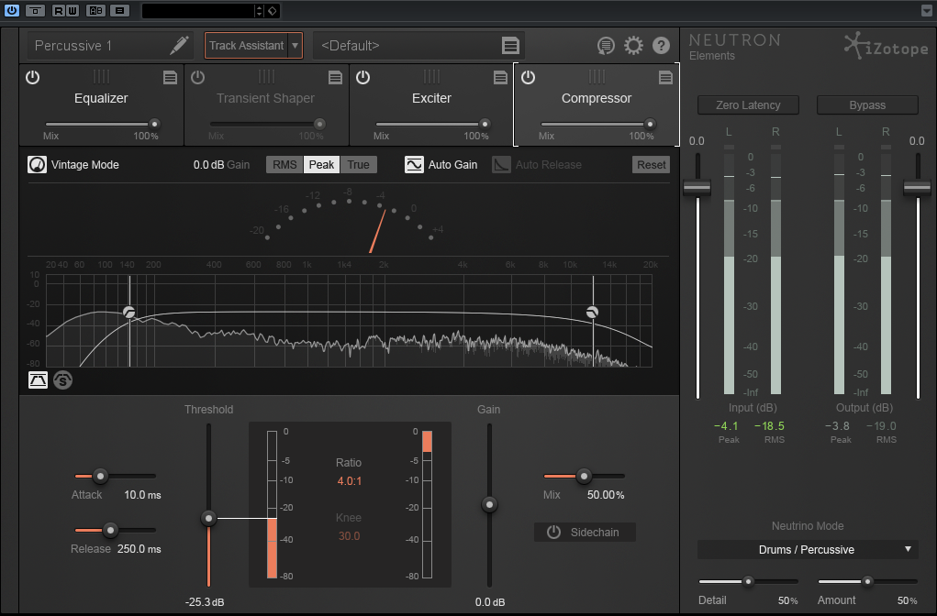The height and width of the screenshot is (616, 937).
Task: Click the Compressor reorder grip handle
Action: click(597, 76)
